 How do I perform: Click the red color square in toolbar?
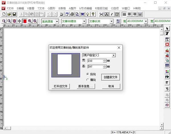click(25, 21)
